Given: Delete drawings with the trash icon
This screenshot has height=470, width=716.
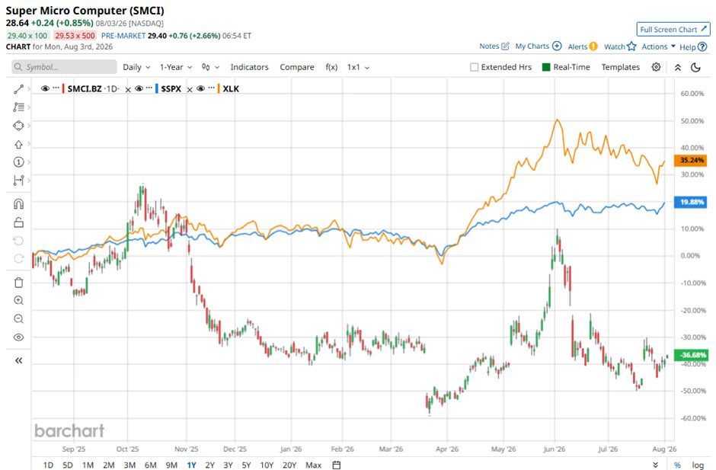Looking at the screenshot, I should (x=18, y=283).
